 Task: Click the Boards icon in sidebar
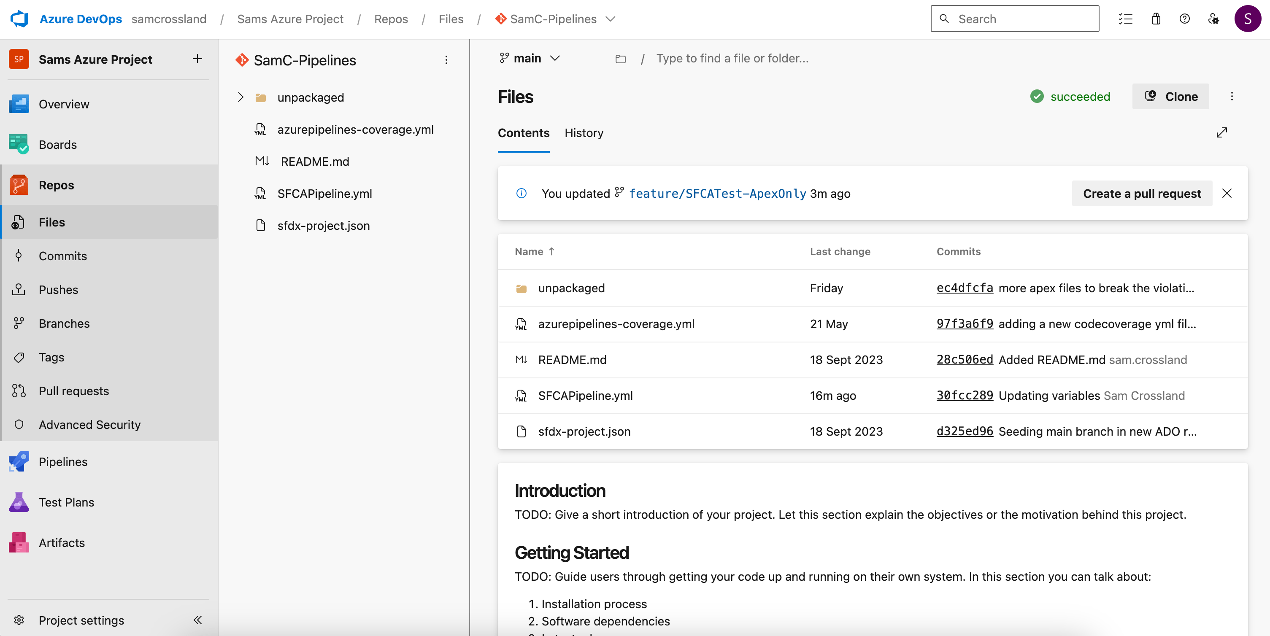[19, 144]
